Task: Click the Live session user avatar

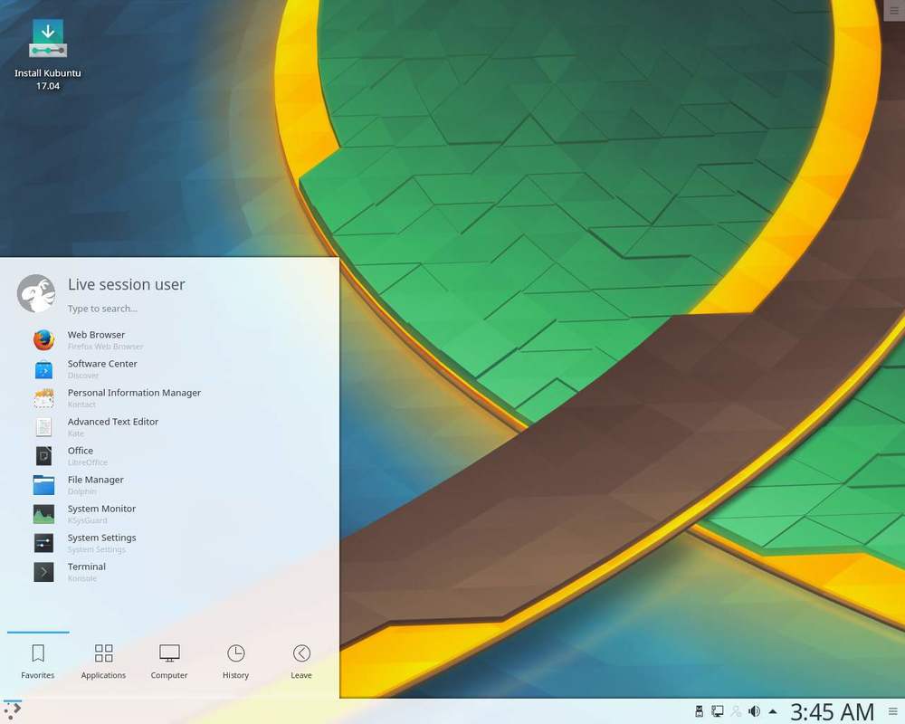Action: [36, 293]
